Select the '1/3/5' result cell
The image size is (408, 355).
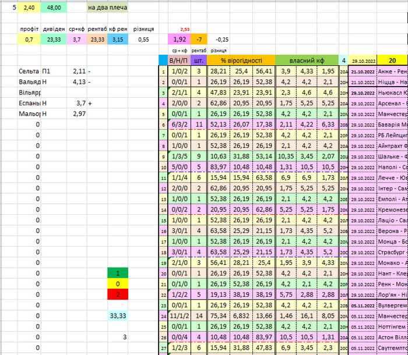(x=180, y=157)
